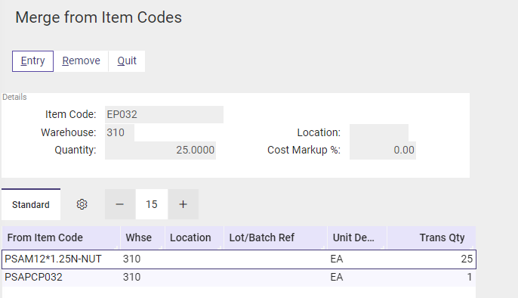
Task: Click Whse 310 in PSAM12*1.25N-NUT row
Action: [132, 259]
